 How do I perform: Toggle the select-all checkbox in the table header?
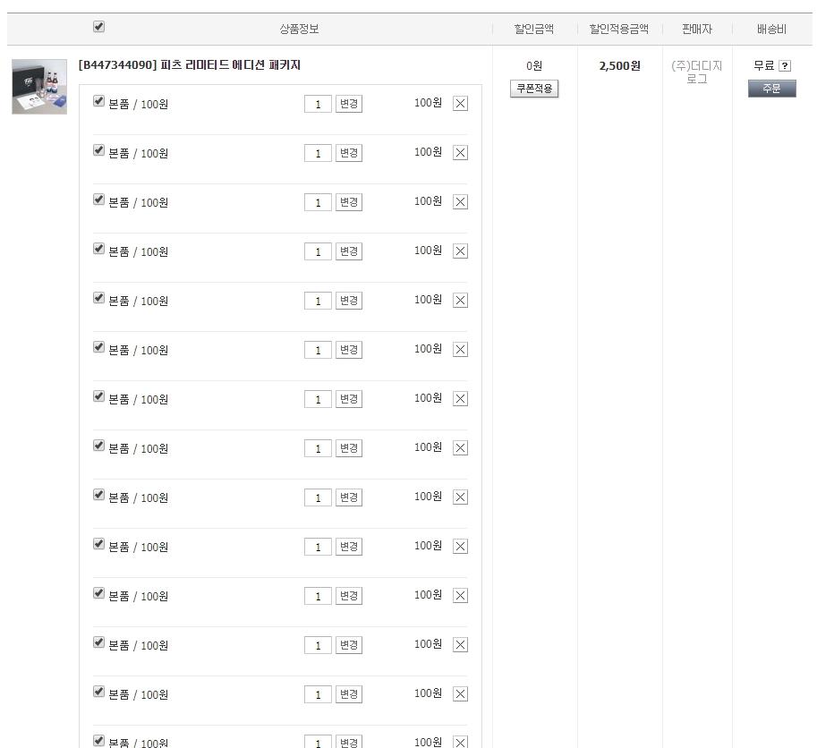click(98, 27)
